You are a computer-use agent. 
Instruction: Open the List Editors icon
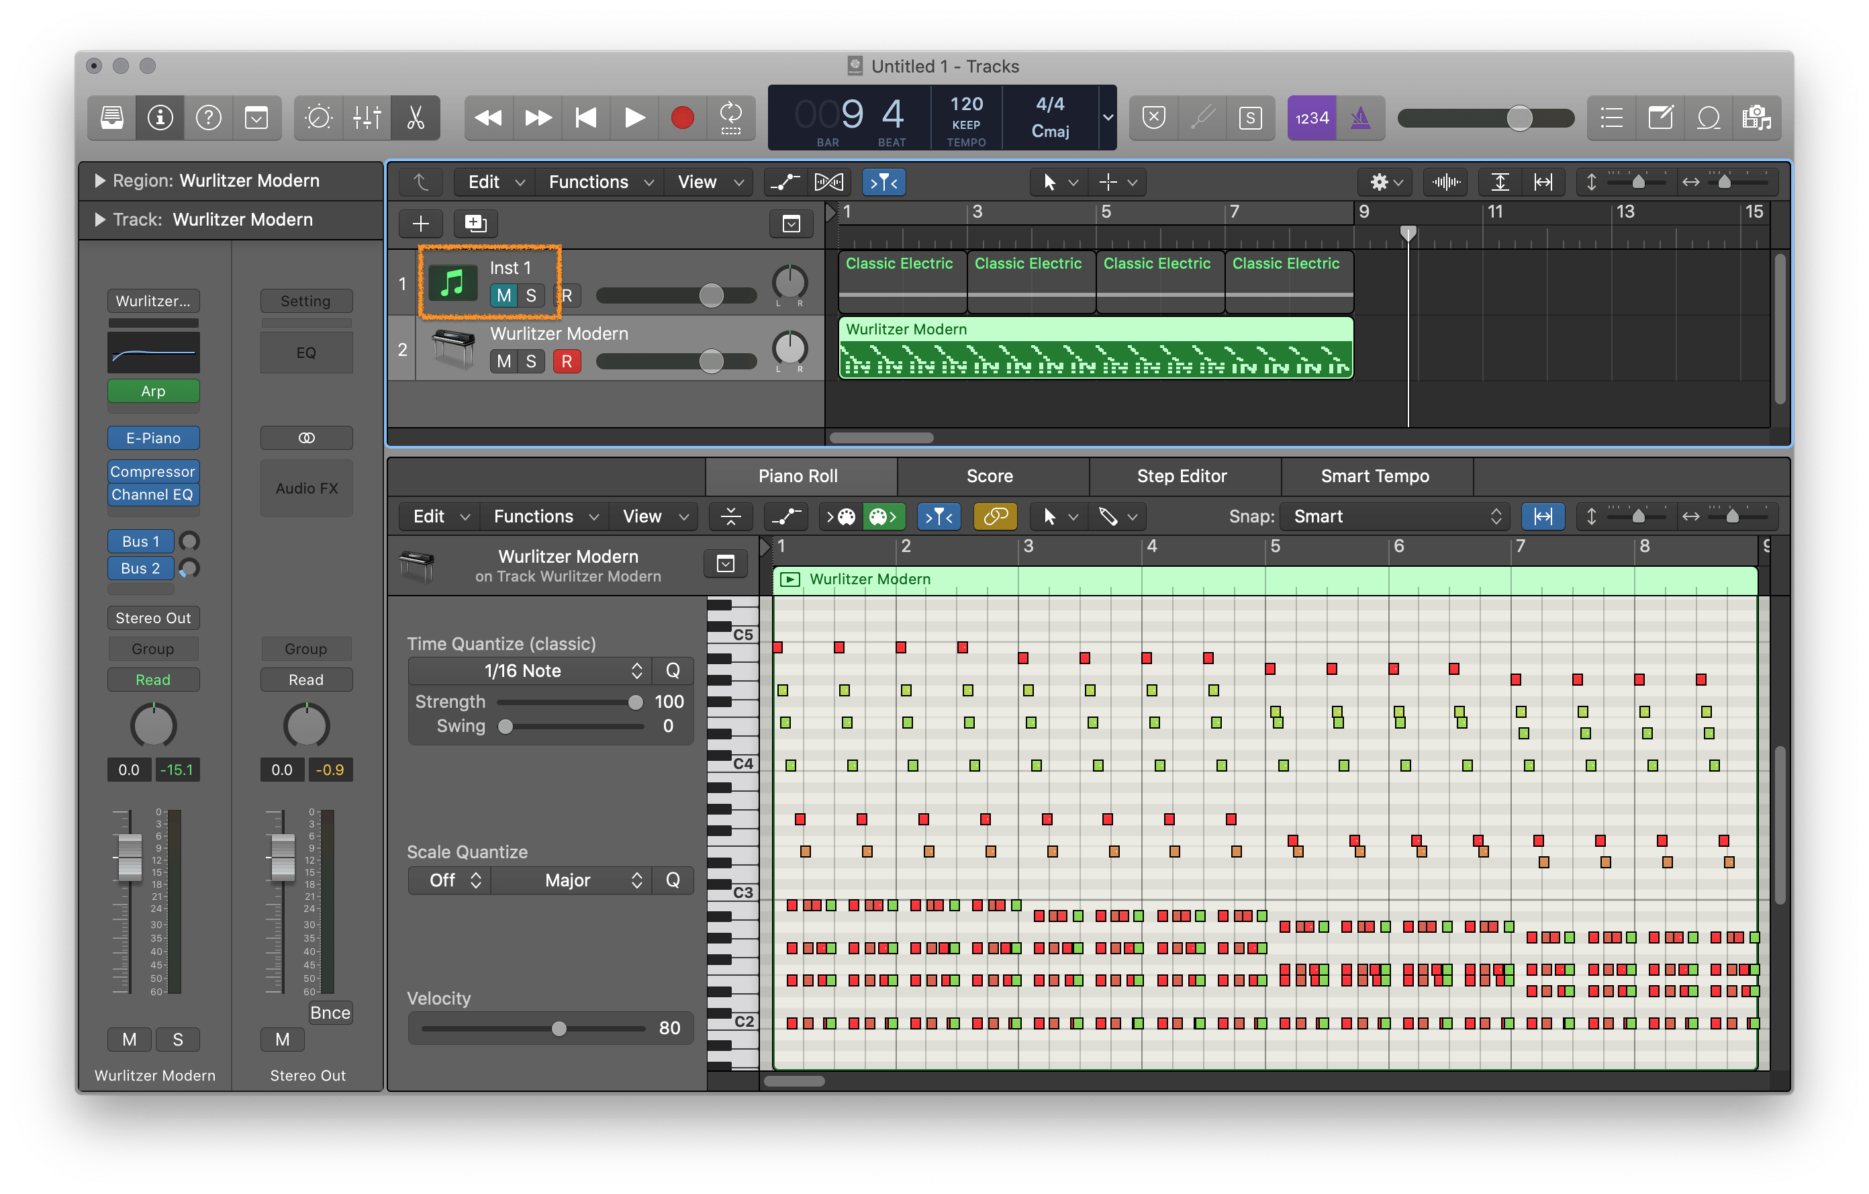[x=1611, y=118]
